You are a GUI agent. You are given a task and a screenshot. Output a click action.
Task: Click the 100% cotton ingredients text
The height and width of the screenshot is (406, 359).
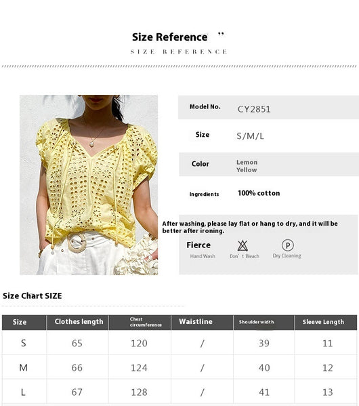pos(259,193)
